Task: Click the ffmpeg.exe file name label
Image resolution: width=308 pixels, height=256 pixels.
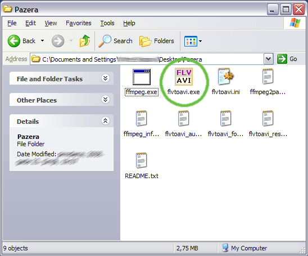Action: point(142,92)
